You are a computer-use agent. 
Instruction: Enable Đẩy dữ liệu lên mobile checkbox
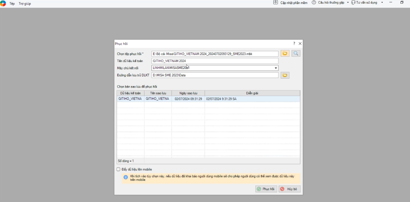tap(118, 169)
